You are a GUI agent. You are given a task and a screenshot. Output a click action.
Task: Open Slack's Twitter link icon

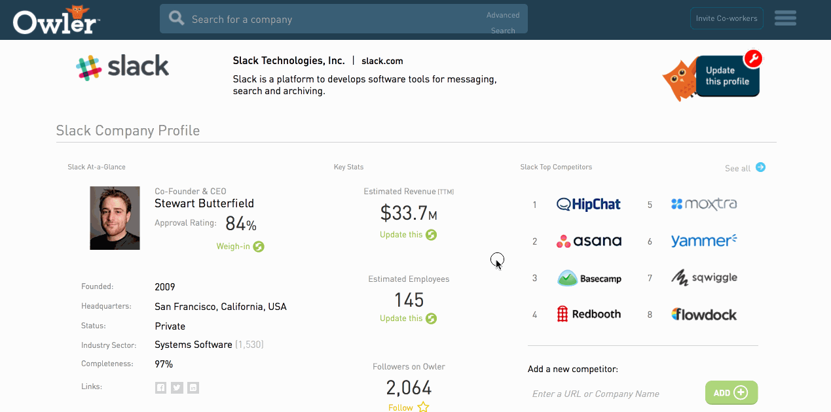pyautogui.click(x=177, y=388)
